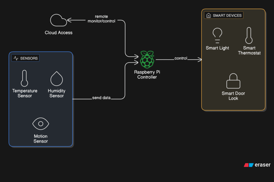Click the "Humidity Sensor" label
Screen dimensions: 274x182
coord(57,93)
